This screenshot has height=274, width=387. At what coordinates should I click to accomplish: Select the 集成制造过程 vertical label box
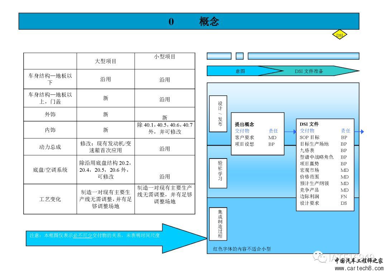[x=218, y=224]
